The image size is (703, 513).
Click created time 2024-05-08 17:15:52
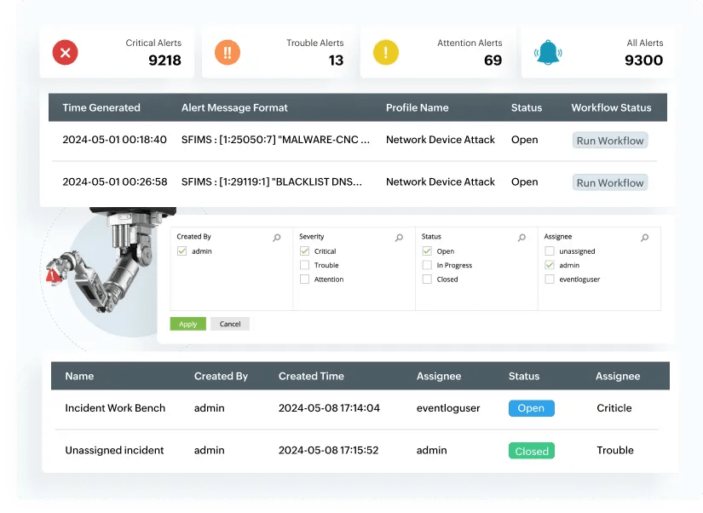(328, 450)
